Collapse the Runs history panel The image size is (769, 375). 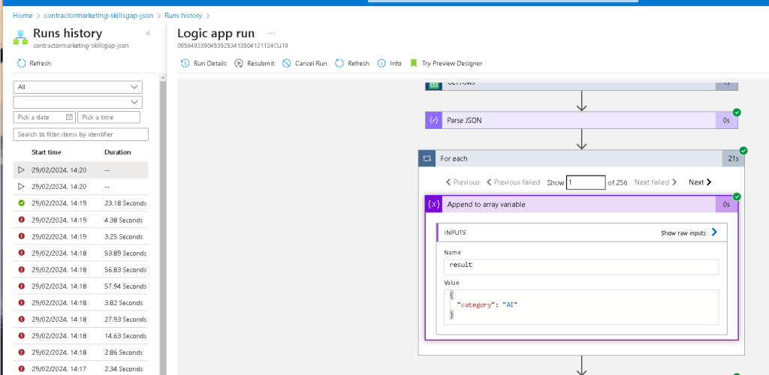tap(148, 33)
